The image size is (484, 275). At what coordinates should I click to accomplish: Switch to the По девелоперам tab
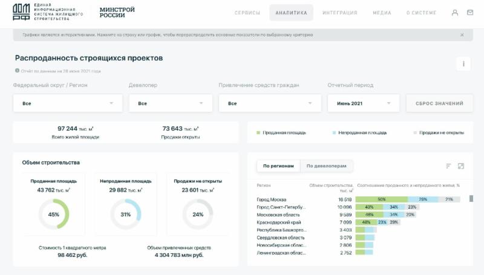(327, 166)
